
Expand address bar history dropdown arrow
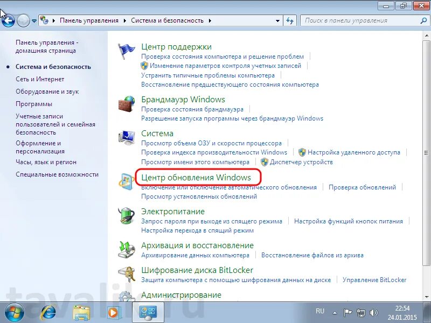[x=277, y=20]
